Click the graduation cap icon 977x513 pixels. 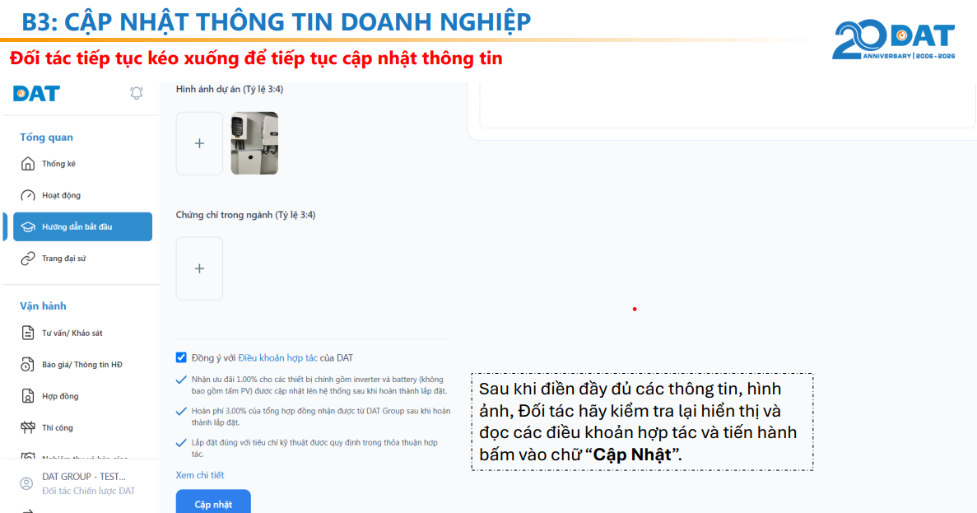click(27, 227)
